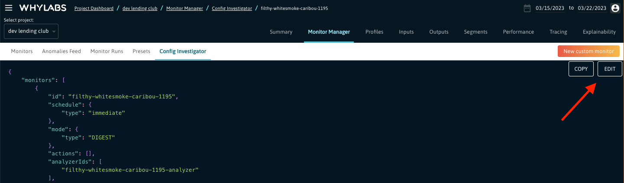Viewport: 624px width, 183px height.
Task: Open the Monitor Manager main tab
Action: 329,32
